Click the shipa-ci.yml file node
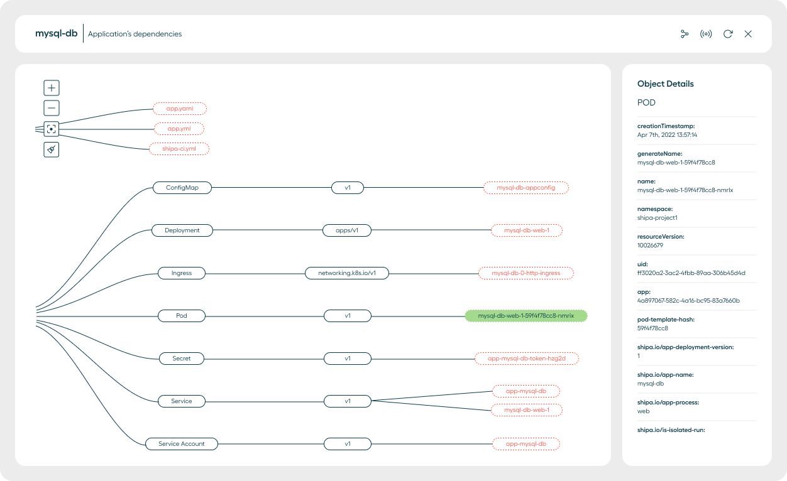Image resolution: width=787 pixels, height=481 pixels. pyautogui.click(x=179, y=149)
